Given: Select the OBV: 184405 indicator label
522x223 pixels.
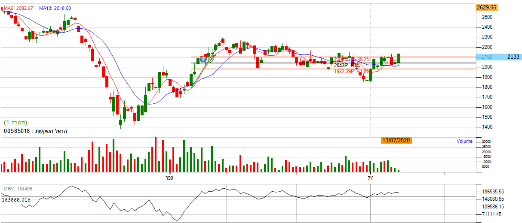Looking at the screenshot, I should click(18, 189).
